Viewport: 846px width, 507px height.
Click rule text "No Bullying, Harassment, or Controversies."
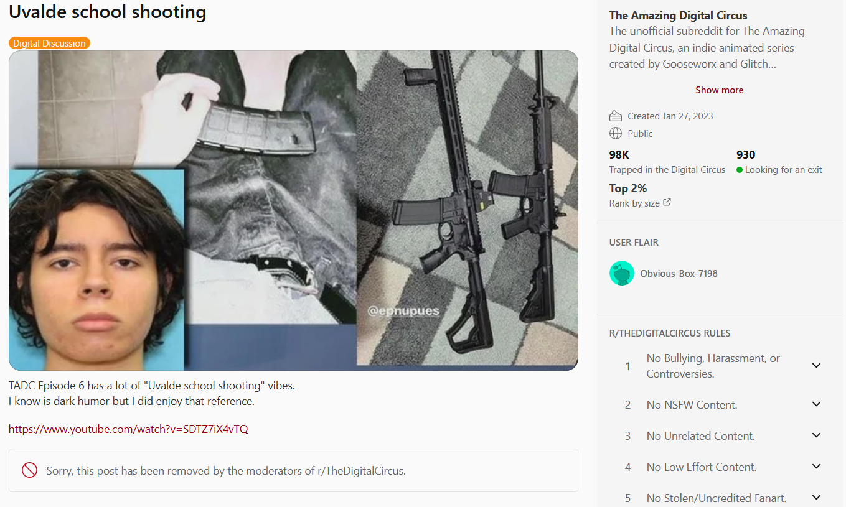click(713, 366)
